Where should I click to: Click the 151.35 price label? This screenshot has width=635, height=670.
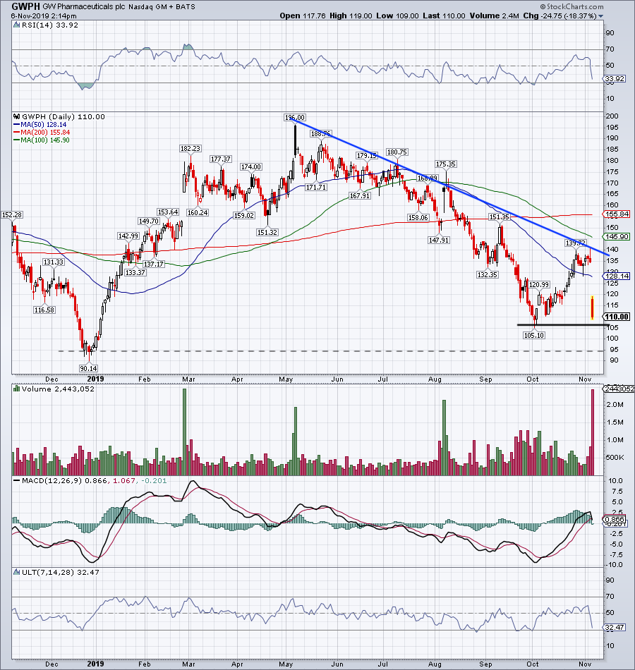pyautogui.click(x=500, y=217)
